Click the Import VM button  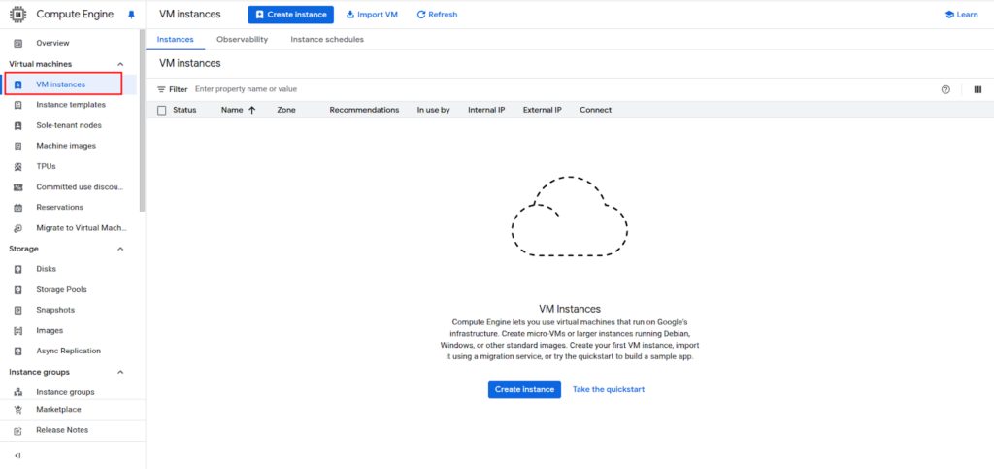372,15
